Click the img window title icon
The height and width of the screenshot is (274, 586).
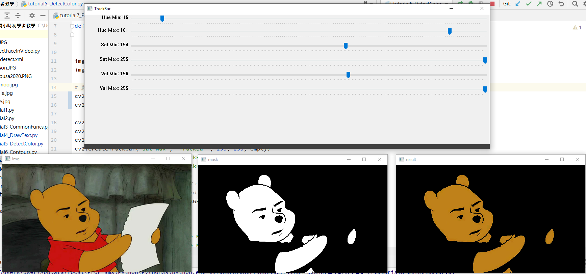(x=8, y=159)
